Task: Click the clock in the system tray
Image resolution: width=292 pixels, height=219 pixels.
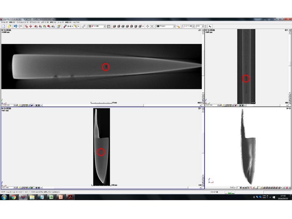Action: point(283,197)
